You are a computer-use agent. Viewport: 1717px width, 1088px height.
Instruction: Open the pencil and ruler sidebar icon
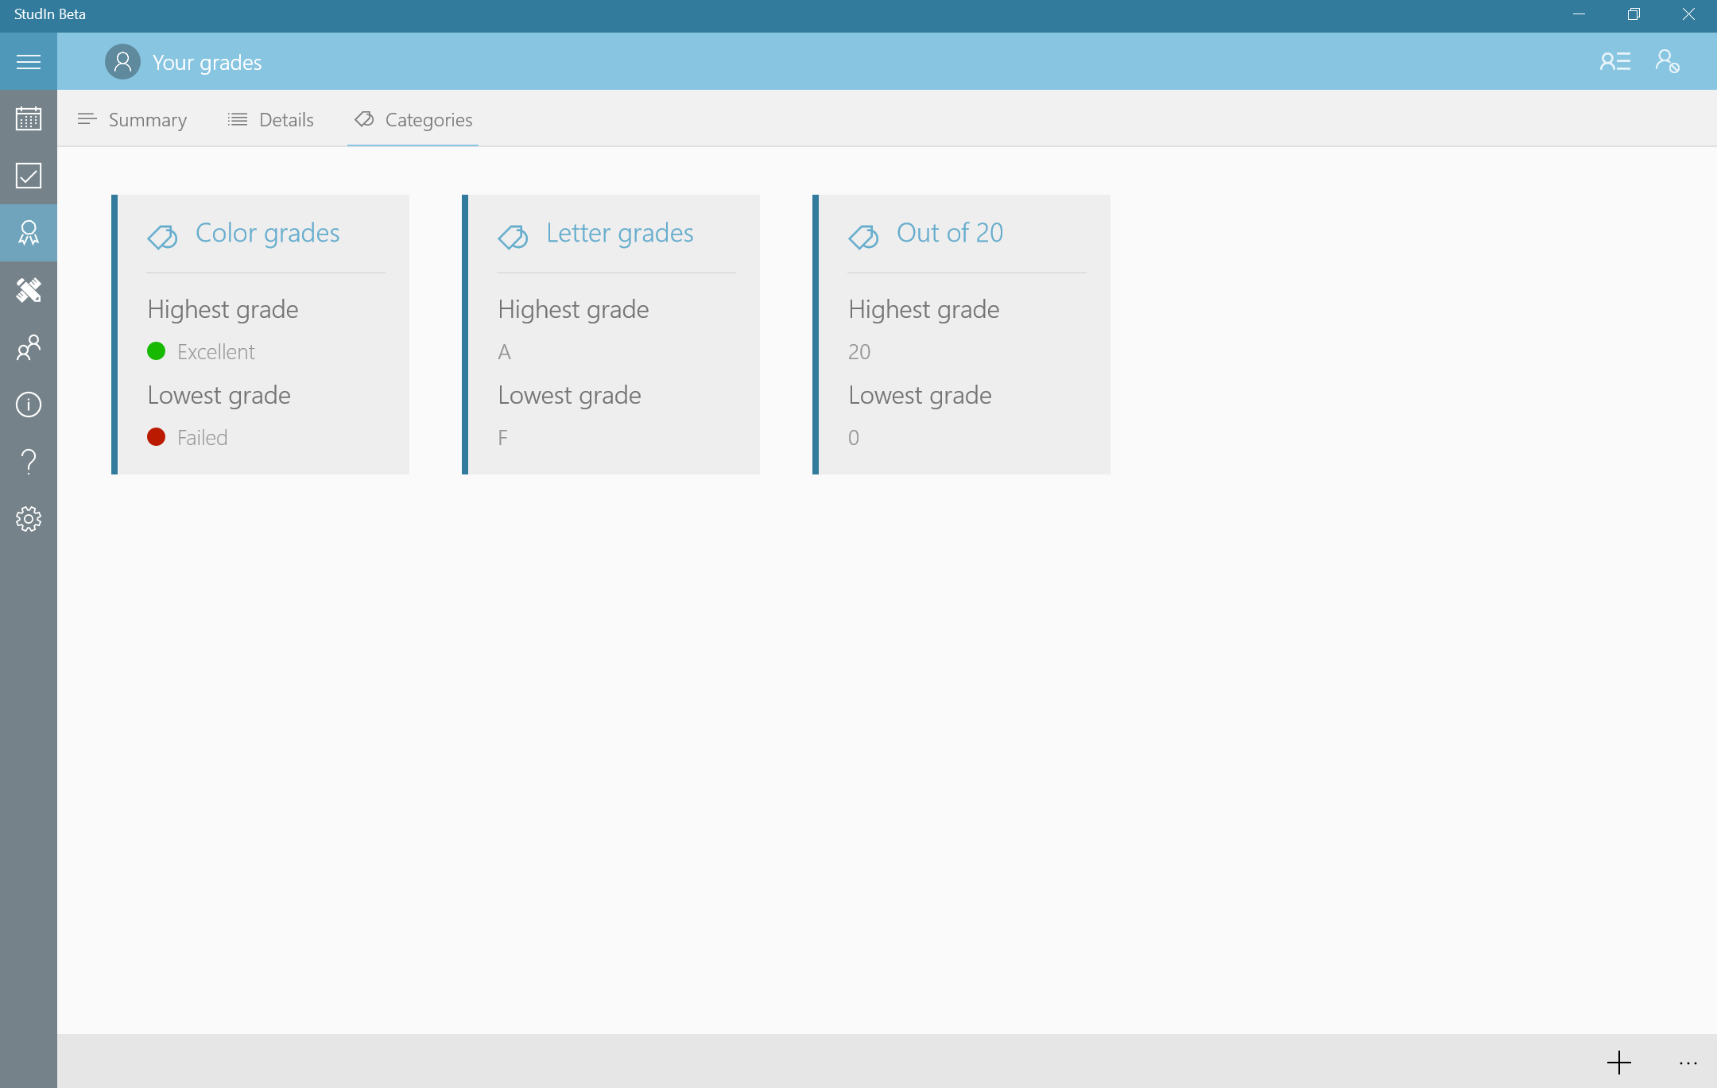(29, 290)
